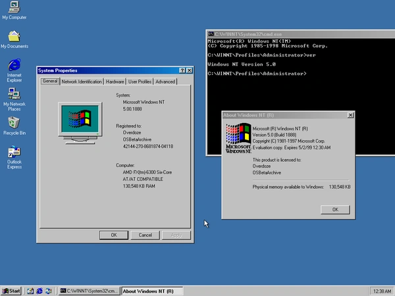Click the 'Evaluation copy. Expires 5/2/99' line

[292, 148]
